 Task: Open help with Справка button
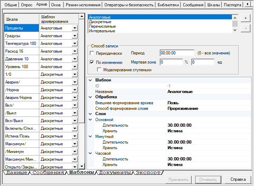pos(238,180)
